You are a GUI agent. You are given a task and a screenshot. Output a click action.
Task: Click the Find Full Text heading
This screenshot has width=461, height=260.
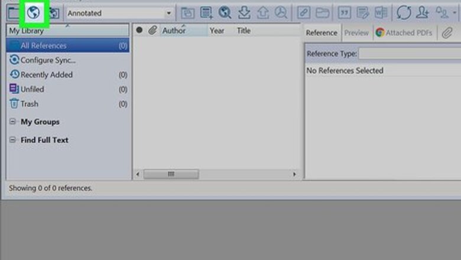[44, 140]
